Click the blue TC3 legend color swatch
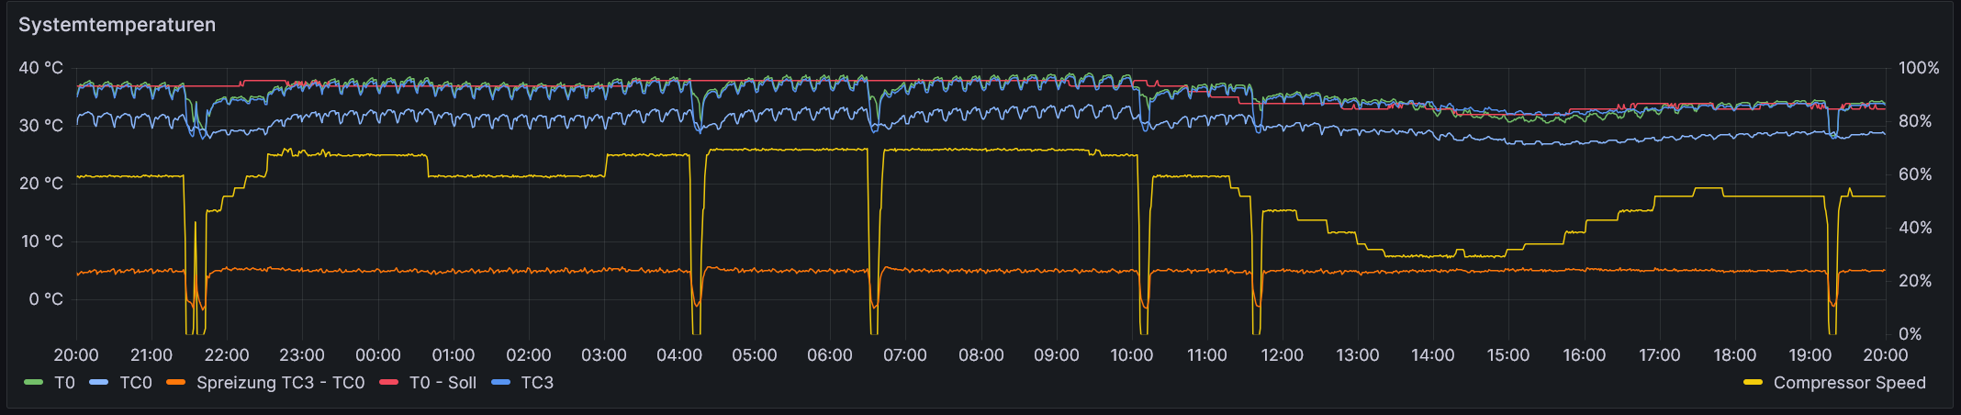 click(x=501, y=383)
